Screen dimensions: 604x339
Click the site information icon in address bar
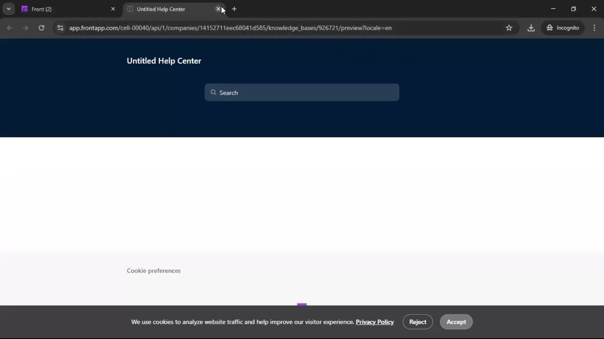point(60,28)
